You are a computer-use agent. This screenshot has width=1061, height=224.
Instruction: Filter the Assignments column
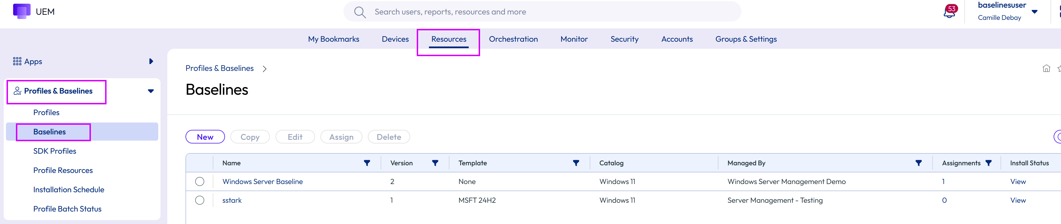[x=989, y=163]
